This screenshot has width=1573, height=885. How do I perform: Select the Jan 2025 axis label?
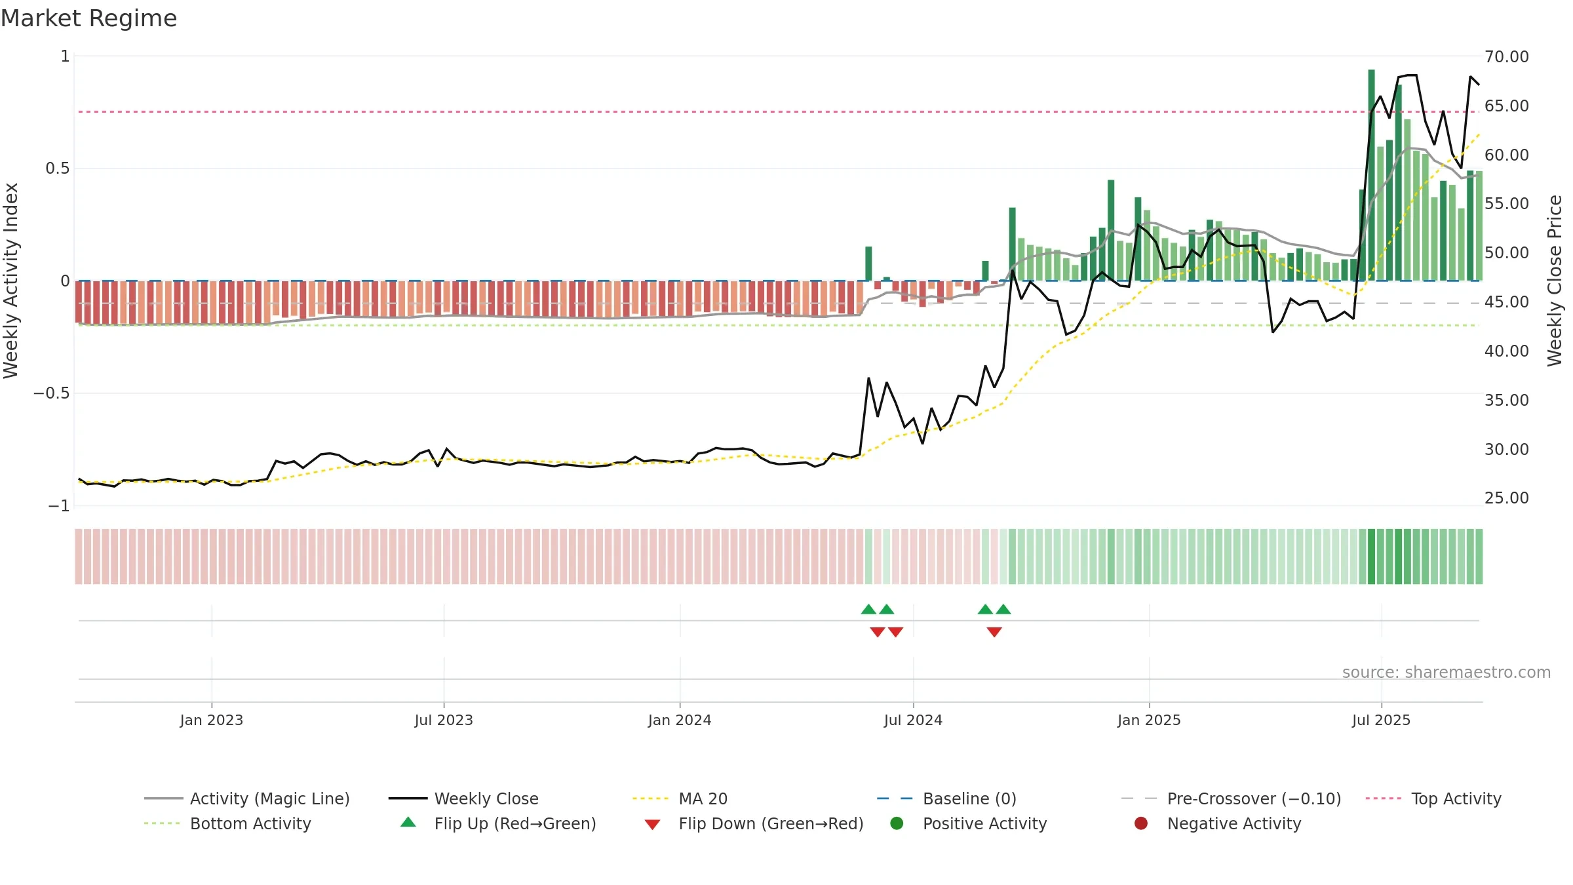tap(1149, 720)
